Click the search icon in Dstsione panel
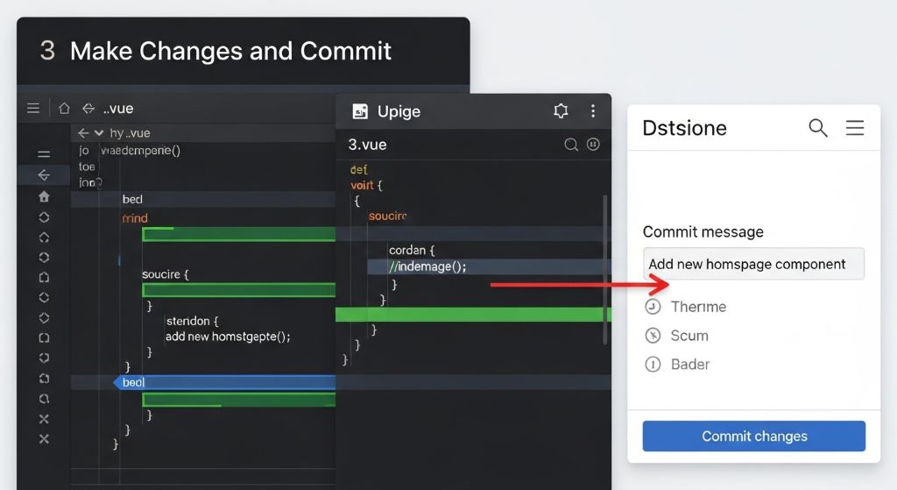 coord(818,128)
